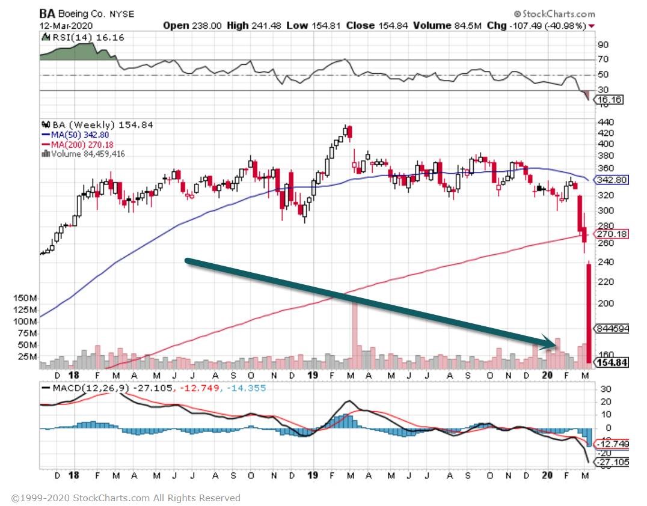Click the Volume 84.5M header value
Image resolution: width=647 pixels, height=506 pixels.
[x=447, y=26]
